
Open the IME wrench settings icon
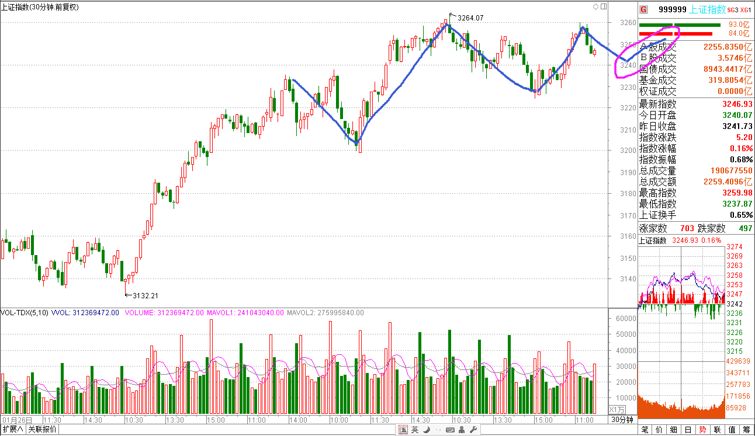tap(473, 430)
